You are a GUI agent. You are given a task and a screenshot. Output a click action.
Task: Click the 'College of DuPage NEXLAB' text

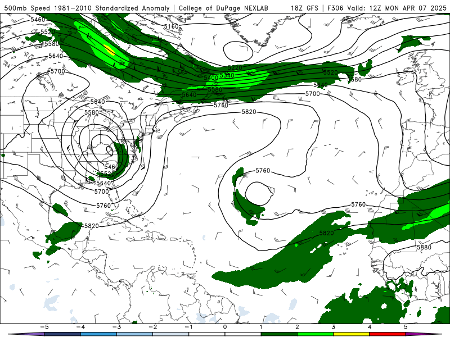pyautogui.click(x=223, y=8)
